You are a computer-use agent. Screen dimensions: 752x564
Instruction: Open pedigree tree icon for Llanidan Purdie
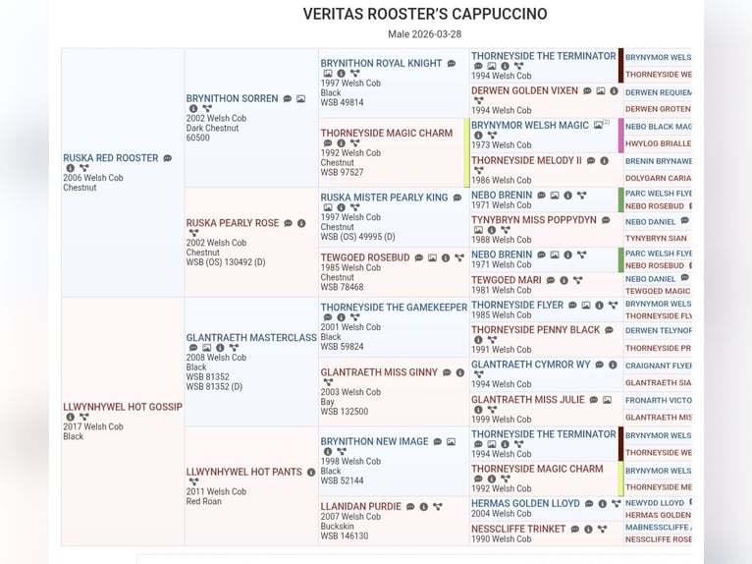tap(437, 507)
